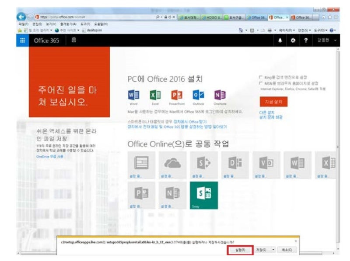The image size is (350, 261).
Task: Click the Office 365 title in the header
Action: (x=46, y=40)
